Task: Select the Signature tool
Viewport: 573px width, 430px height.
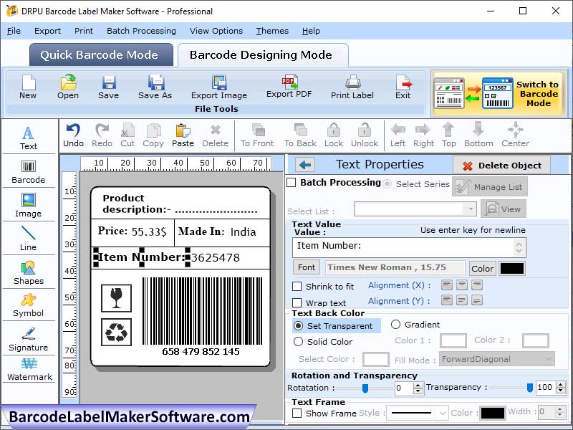Action: point(28,337)
